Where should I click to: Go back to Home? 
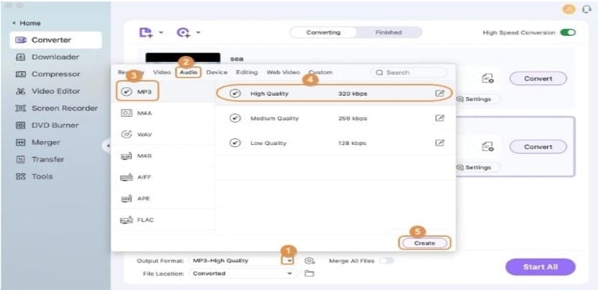(x=26, y=23)
